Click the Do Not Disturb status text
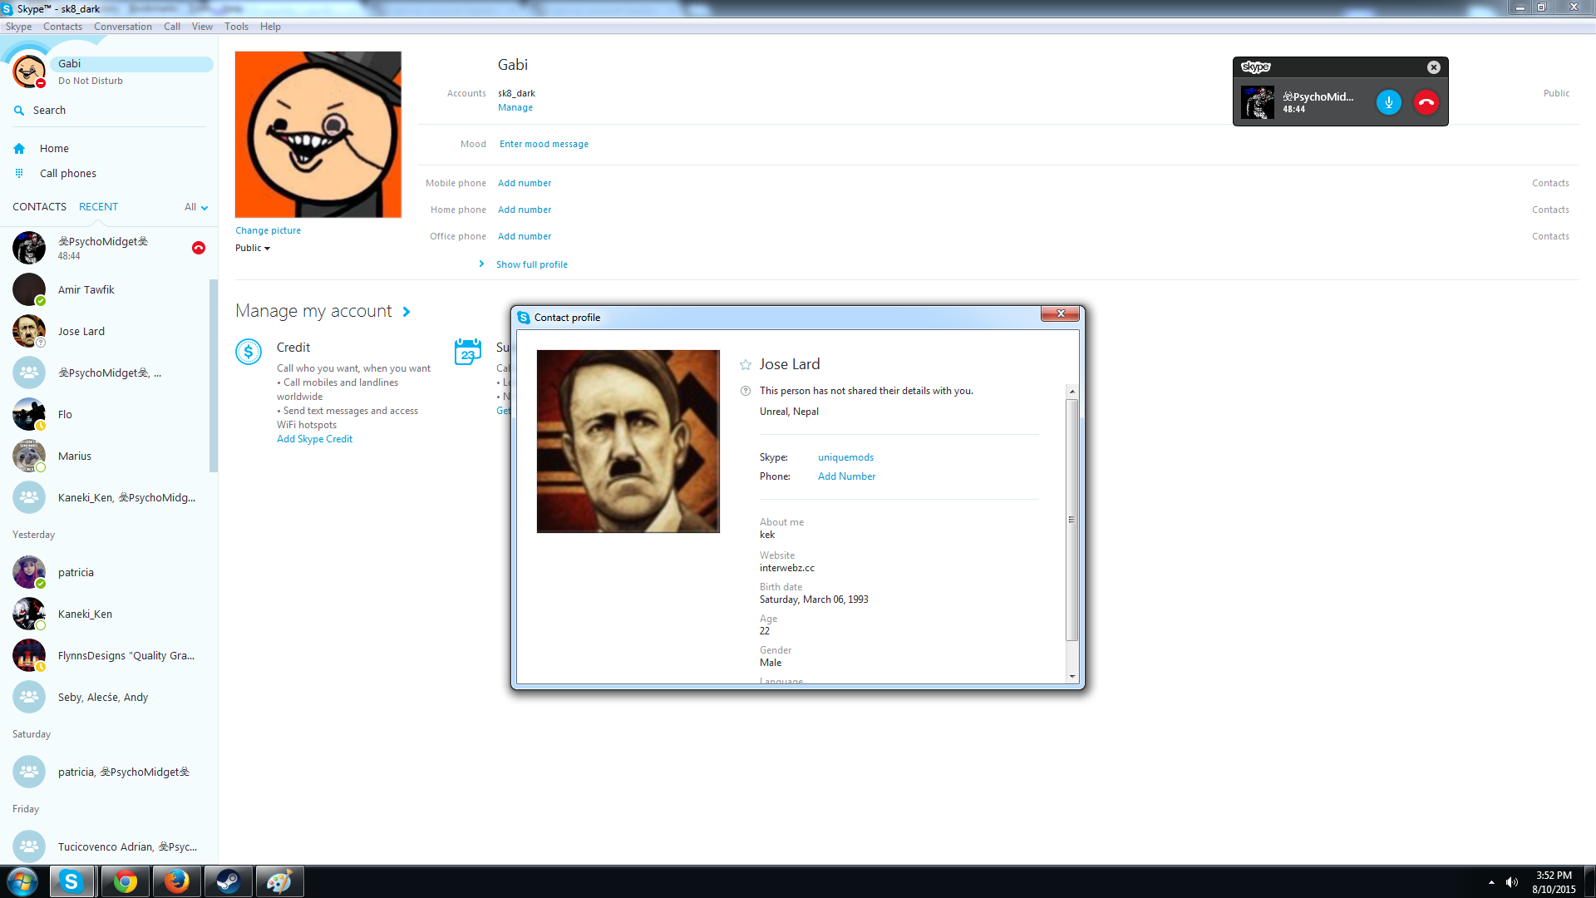 [x=91, y=81]
